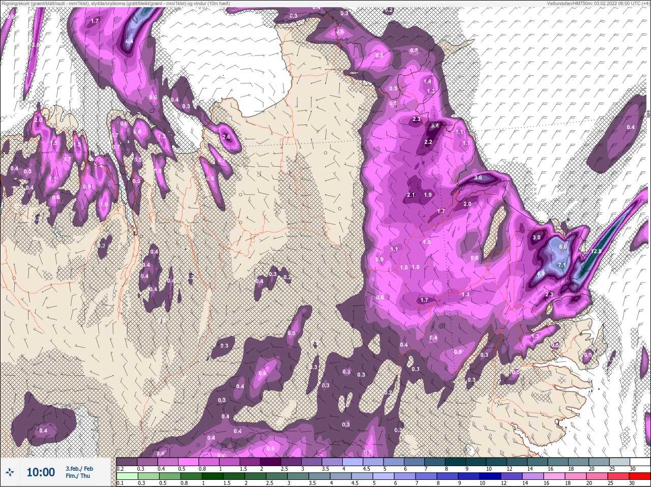Click the date label '3.feb./ Feb'
651x487 pixels.
pos(79,468)
